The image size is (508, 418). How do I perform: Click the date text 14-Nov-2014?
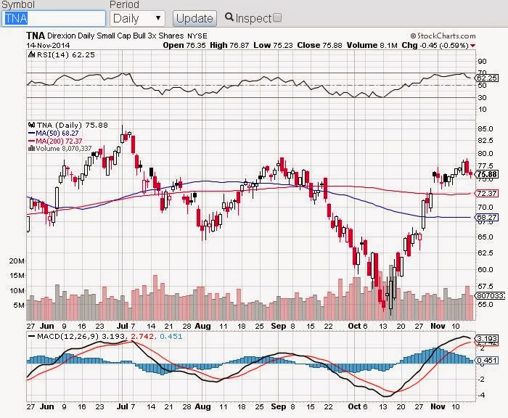(48, 46)
